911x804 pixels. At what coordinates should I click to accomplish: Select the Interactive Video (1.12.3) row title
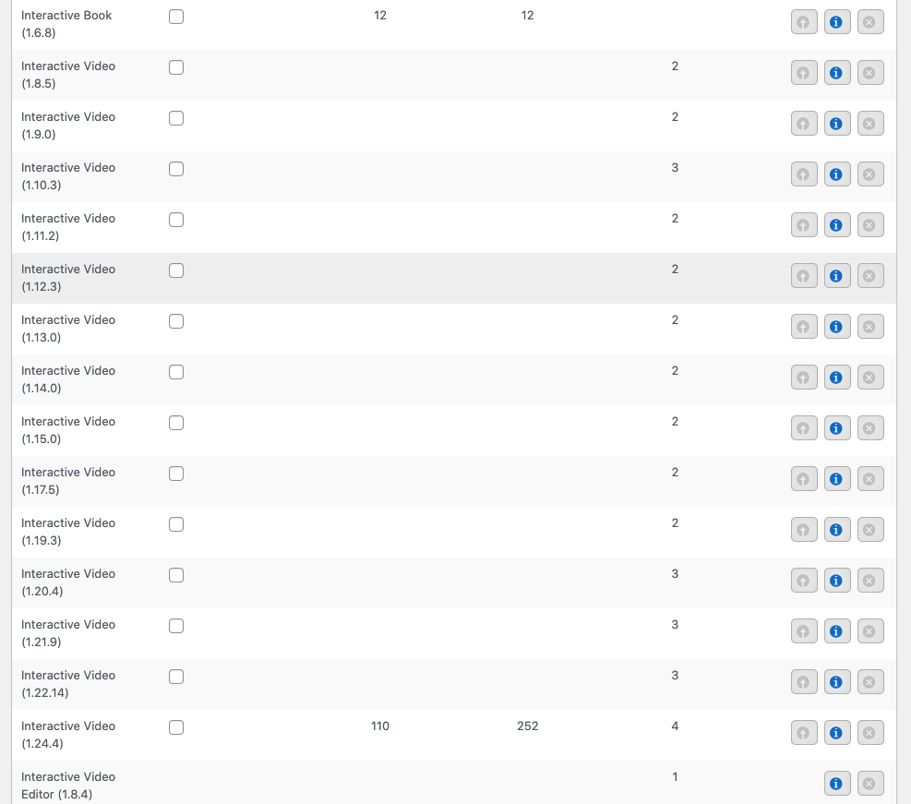[68, 278]
